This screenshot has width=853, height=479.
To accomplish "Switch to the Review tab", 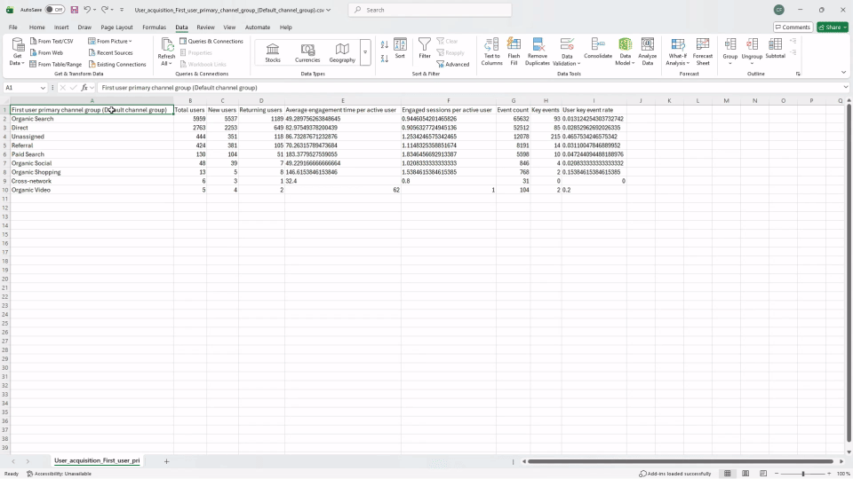I will (x=205, y=27).
